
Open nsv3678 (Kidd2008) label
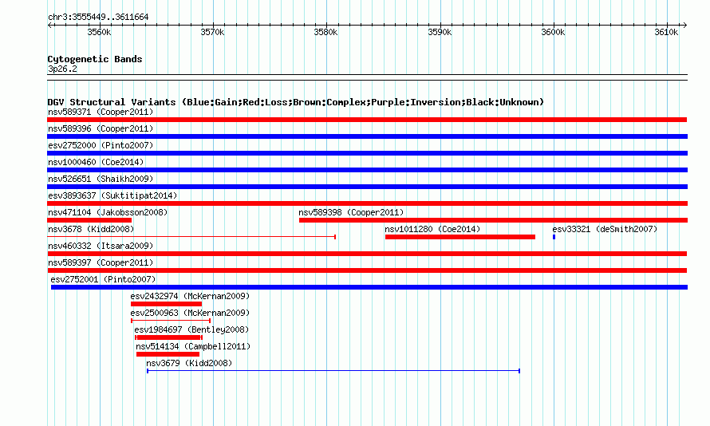[91, 229]
